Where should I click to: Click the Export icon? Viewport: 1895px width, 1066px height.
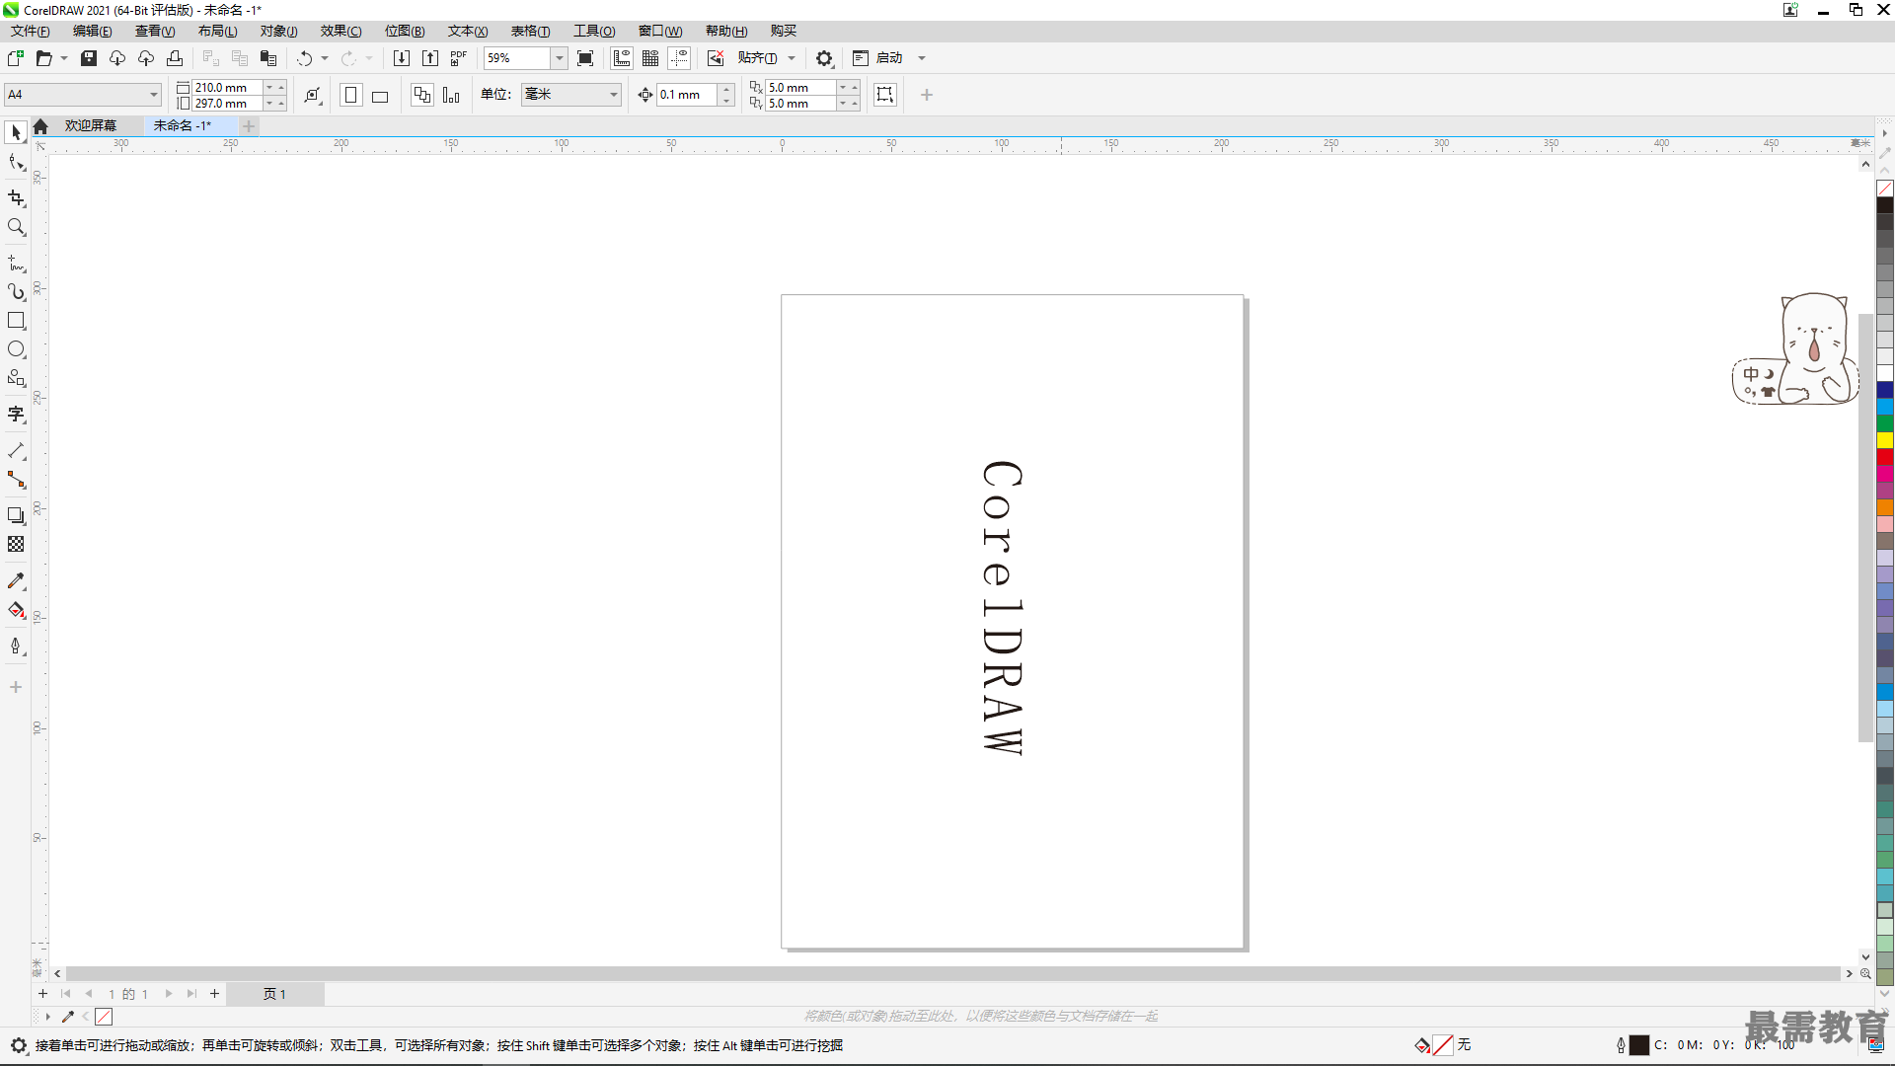click(x=430, y=58)
